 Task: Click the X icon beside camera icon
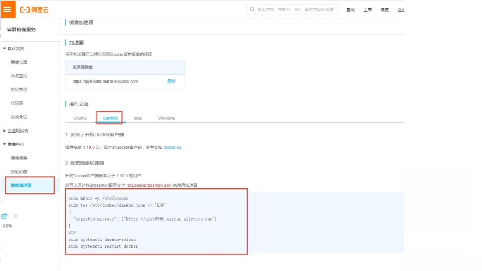coord(16,216)
